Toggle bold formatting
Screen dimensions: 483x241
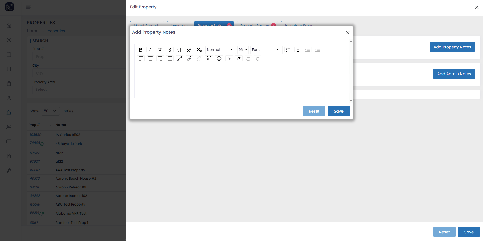tap(140, 50)
